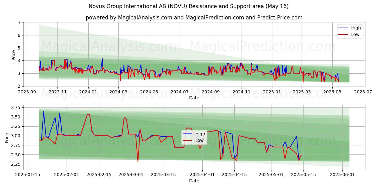Click the '2025-01-15' label on bottom chart
This screenshot has height=188, width=377.
click(28, 175)
